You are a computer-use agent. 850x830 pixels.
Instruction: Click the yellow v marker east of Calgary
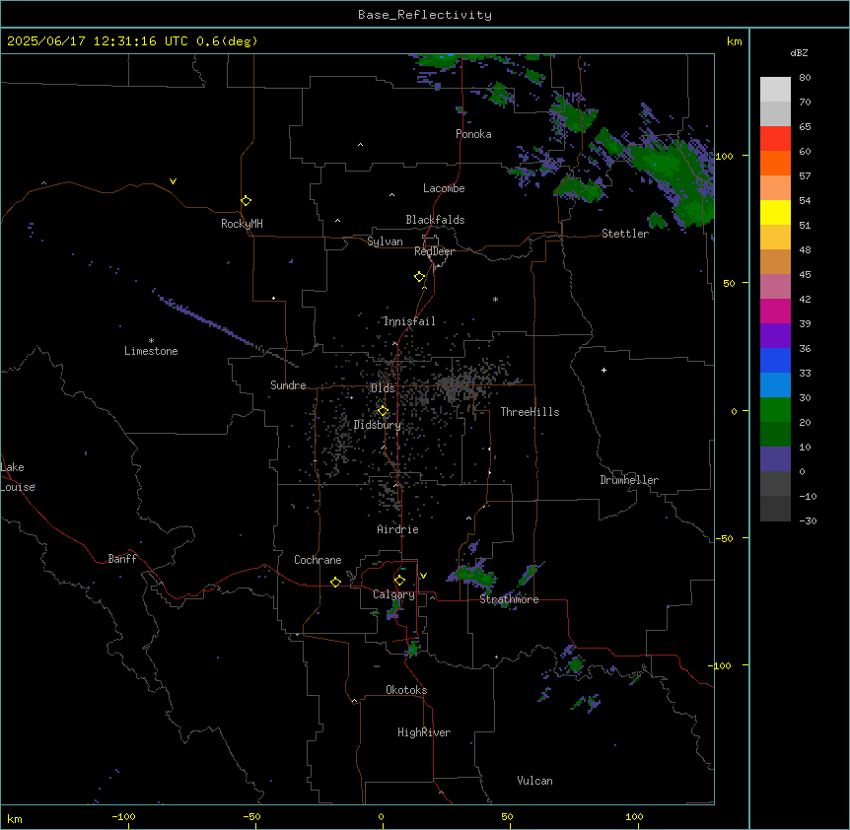tap(423, 576)
